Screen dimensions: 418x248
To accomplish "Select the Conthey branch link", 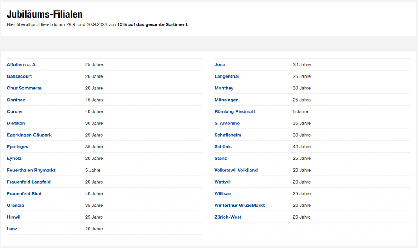I will [16, 100].
